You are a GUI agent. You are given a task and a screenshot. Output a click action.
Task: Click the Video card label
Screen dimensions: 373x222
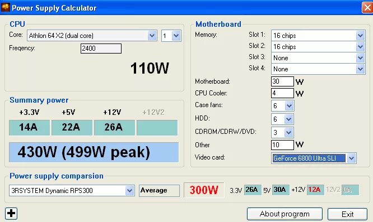209,157
